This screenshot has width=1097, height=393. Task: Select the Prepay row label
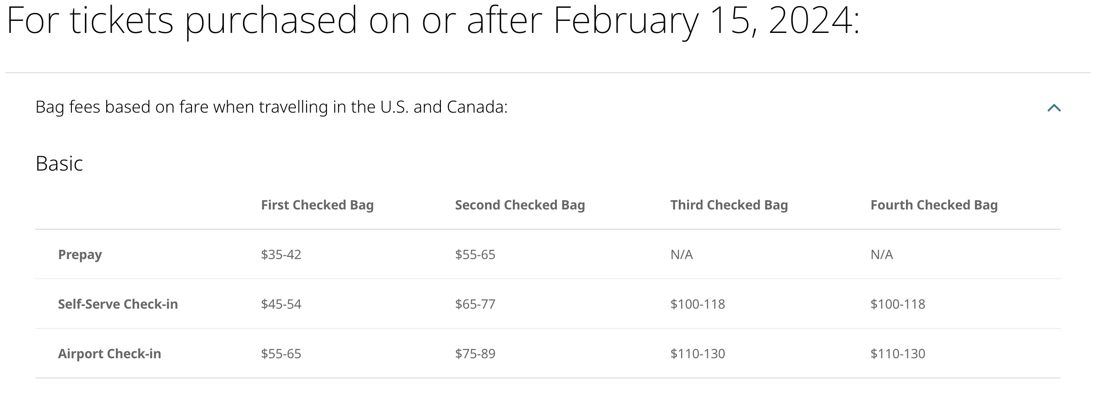tap(80, 254)
